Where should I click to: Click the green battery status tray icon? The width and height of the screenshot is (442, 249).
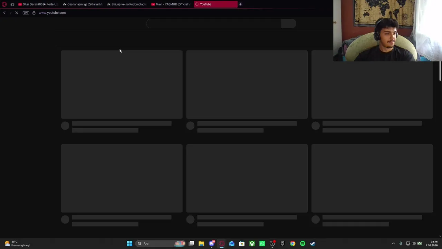point(420,243)
